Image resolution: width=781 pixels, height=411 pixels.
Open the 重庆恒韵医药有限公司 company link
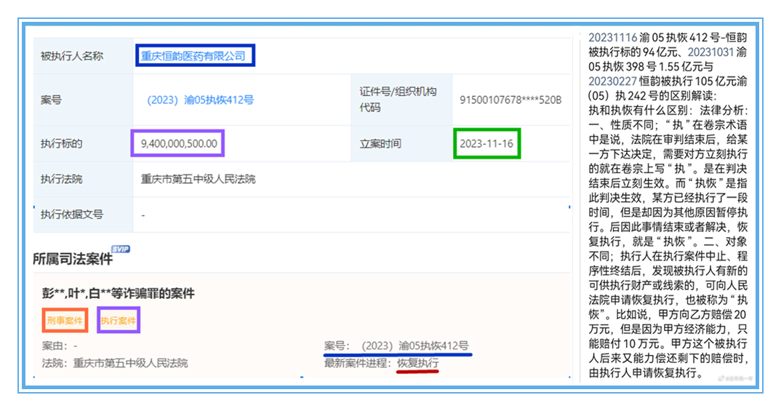tap(193, 56)
